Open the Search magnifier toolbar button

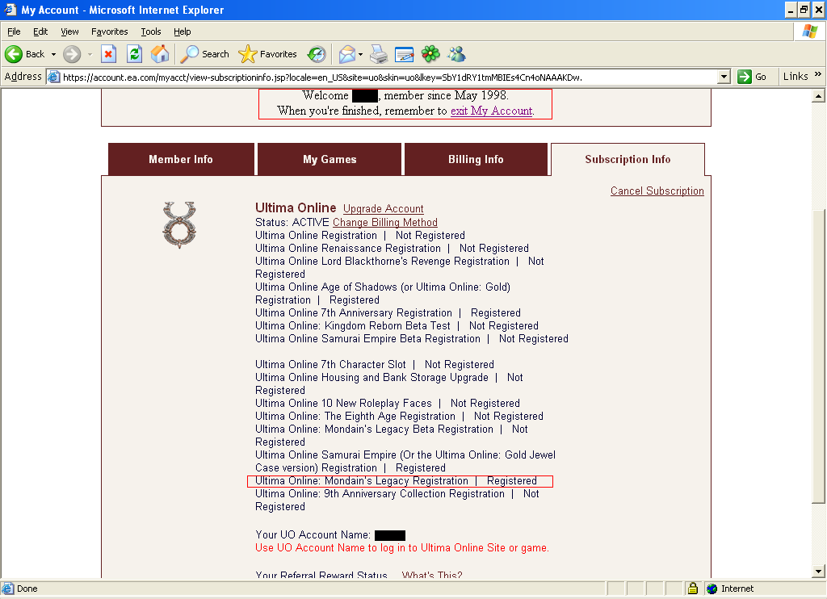[204, 54]
